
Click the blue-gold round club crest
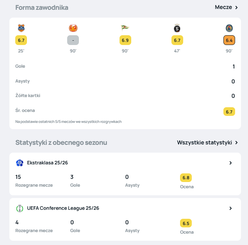point(229,28)
